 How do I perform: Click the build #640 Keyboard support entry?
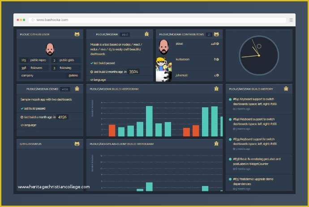[258, 124]
